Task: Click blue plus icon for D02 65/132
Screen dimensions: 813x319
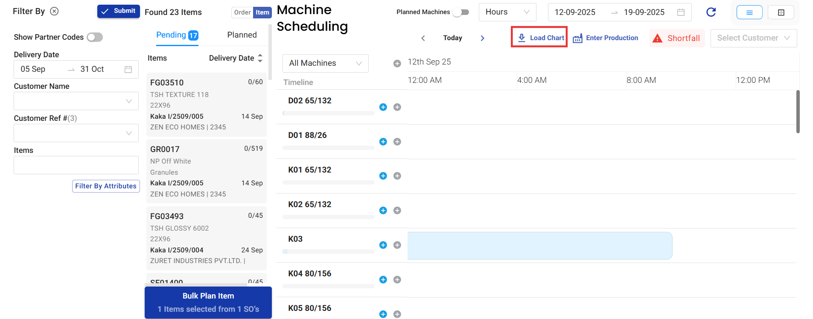Action: click(383, 107)
